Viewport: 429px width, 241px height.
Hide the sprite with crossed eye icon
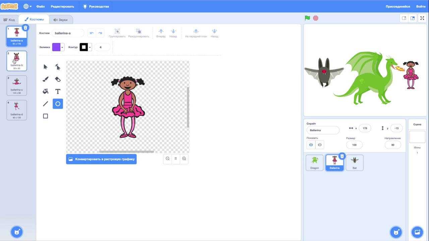point(319,145)
